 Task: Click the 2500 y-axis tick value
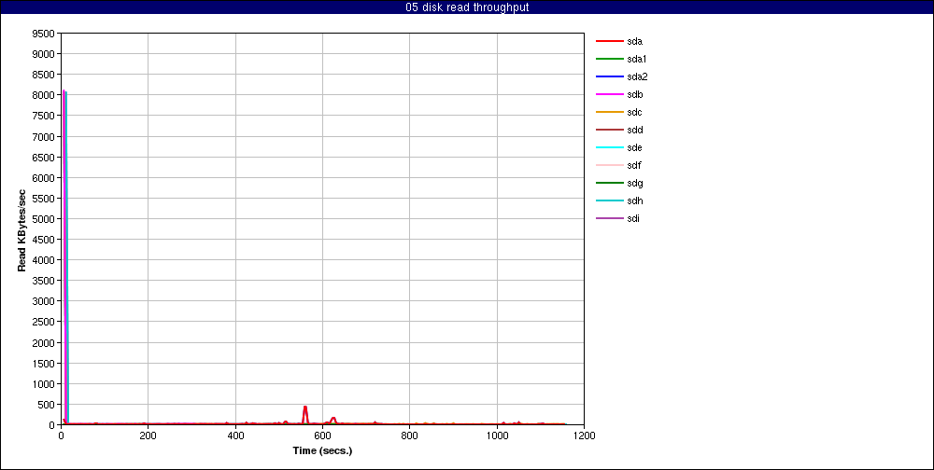coord(44,322)
